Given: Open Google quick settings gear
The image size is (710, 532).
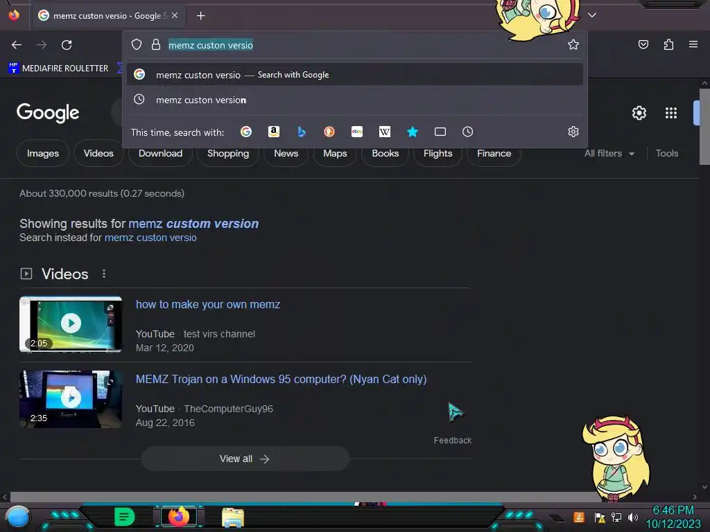Looking at the screenshot, I should click(x=639, y=113).
